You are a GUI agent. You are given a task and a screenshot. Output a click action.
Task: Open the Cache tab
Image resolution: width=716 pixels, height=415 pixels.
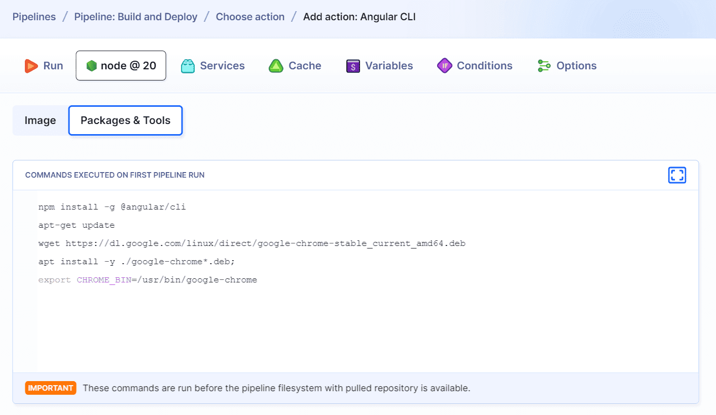pos(295,66)
